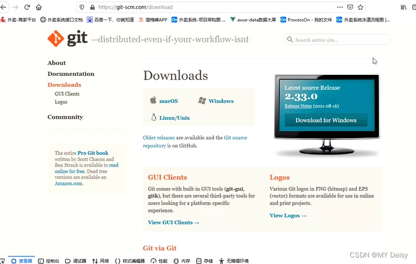Open GUI Clients sidebar sub-item

67,94
